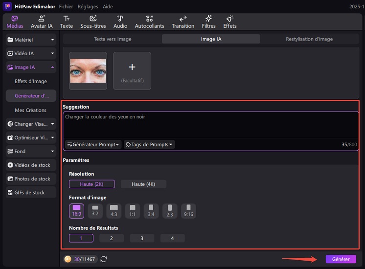This screenshot has height=269, width=365.
Task: Click the refresh credits icon
Action: 104,259
